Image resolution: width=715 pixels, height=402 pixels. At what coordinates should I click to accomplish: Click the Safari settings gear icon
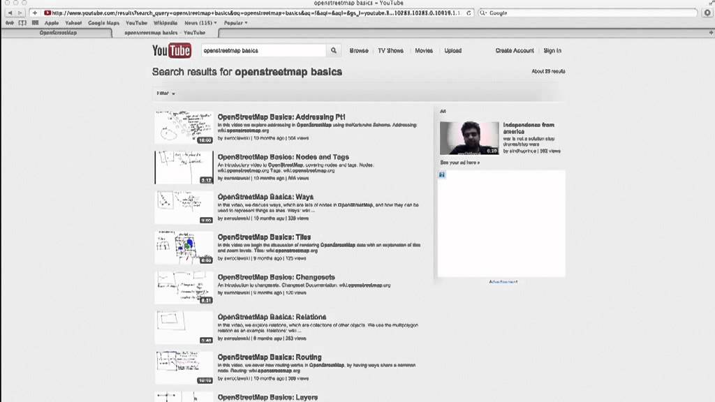707,13
